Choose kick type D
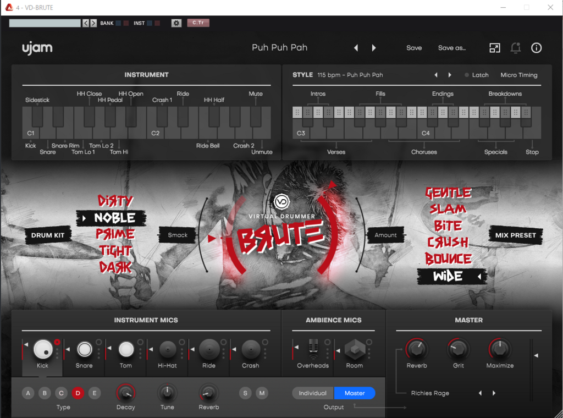This screenshot has height=418, width=563. [x=78, y=393]
